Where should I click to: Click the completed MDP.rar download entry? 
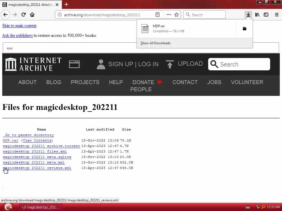(187, 29)
